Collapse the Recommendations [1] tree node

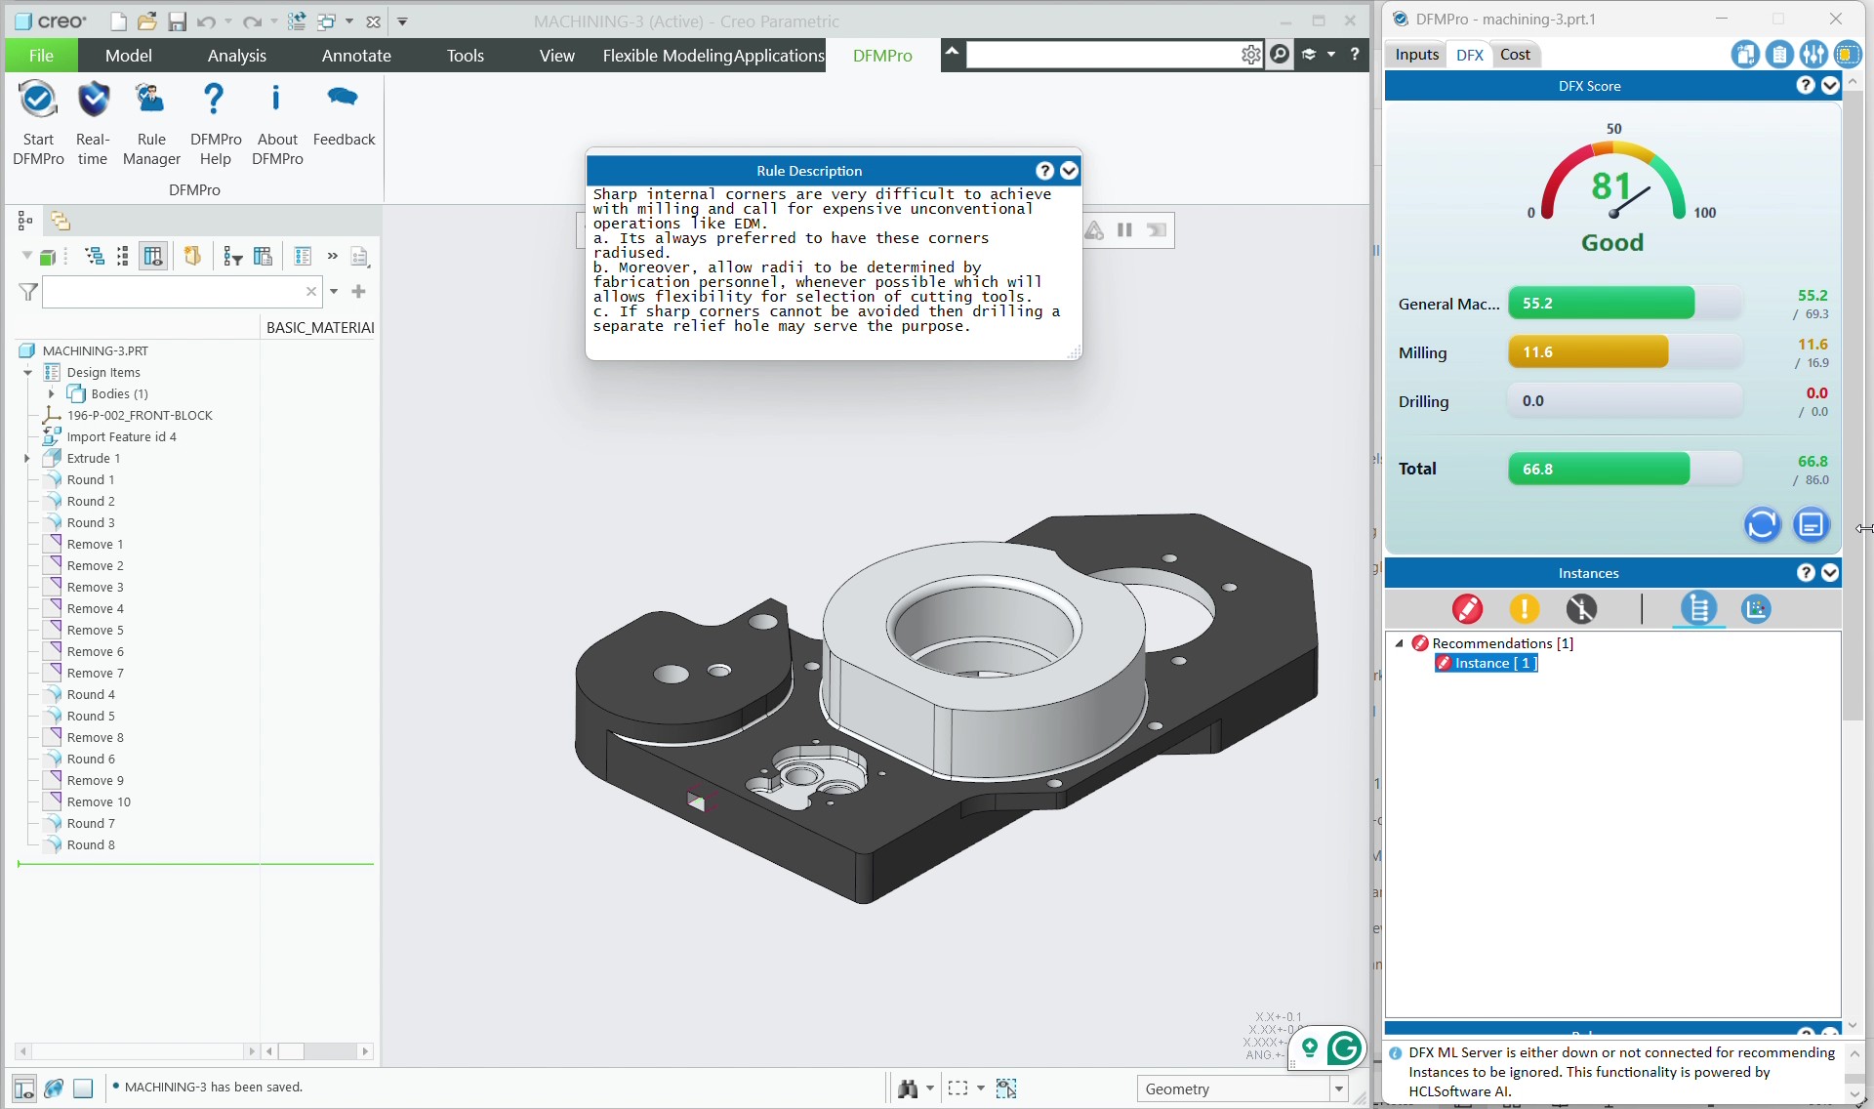[1400, 643]
